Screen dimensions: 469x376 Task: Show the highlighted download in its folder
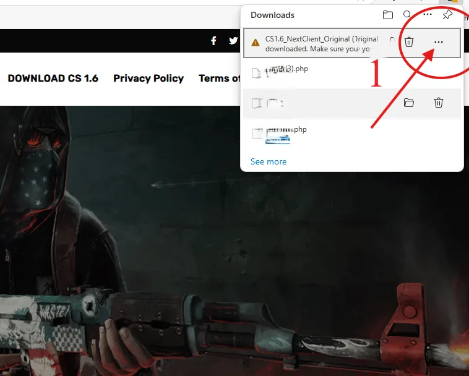[408, 103]
